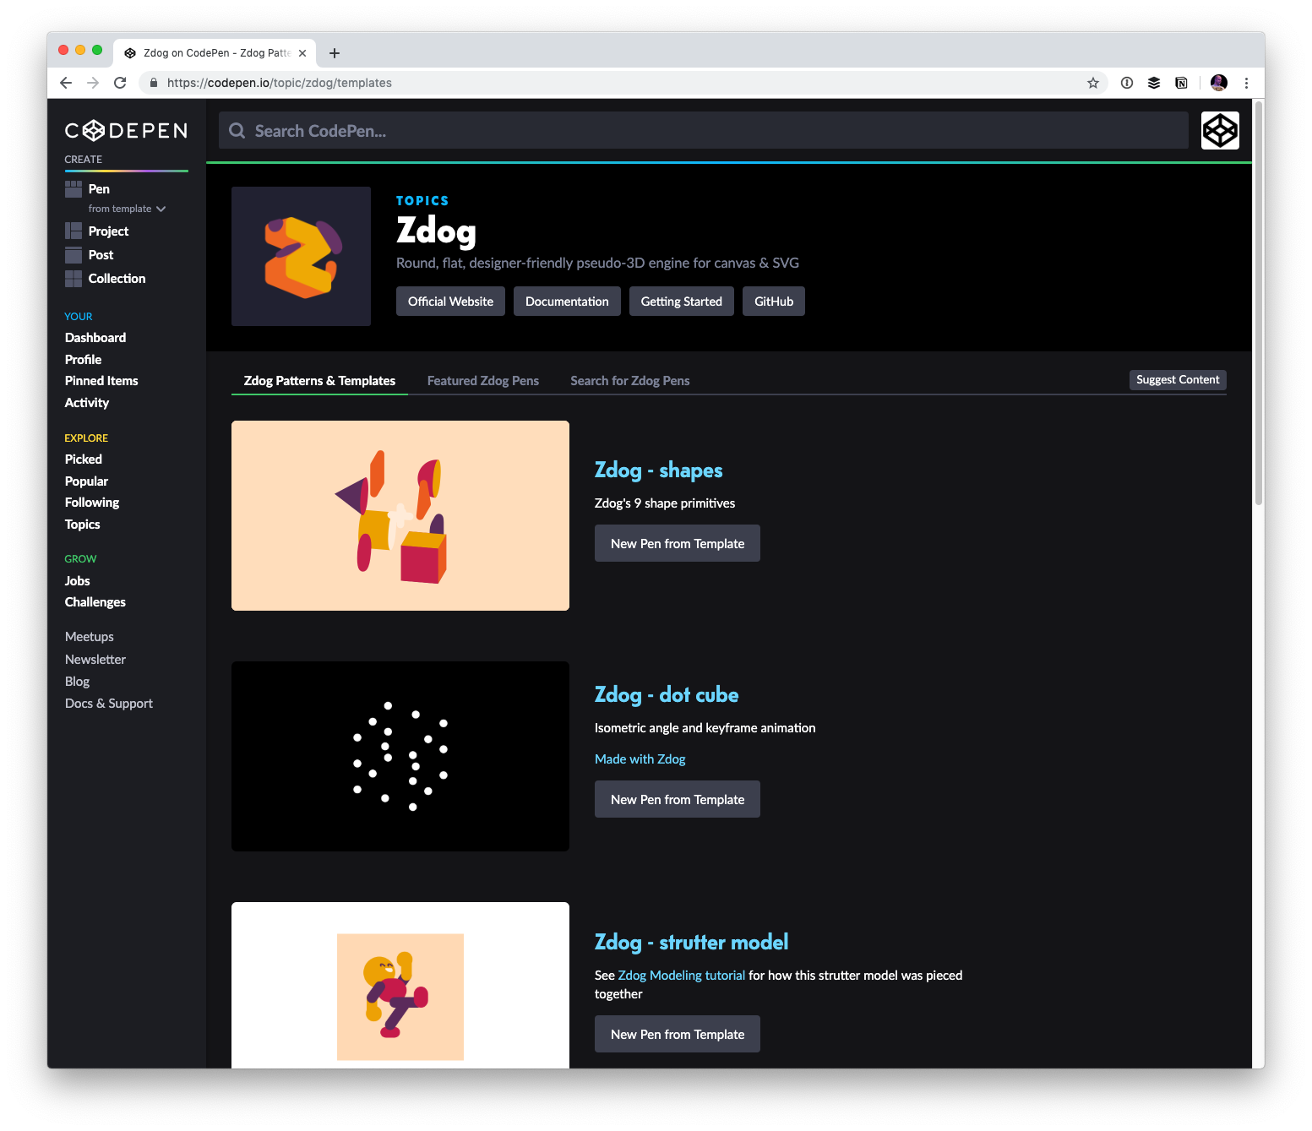Screen dimensions: 1312x1131
Task: Click New Pen from Template for shapes
Action: [x=678, y=544]
